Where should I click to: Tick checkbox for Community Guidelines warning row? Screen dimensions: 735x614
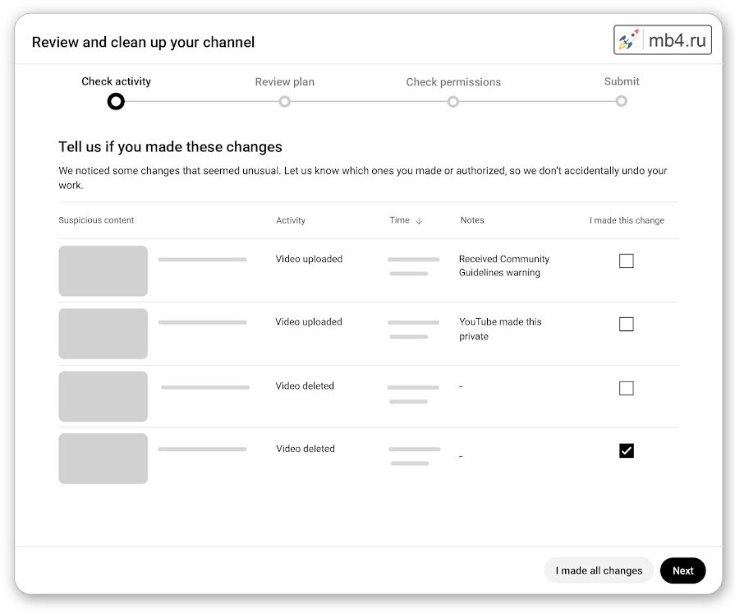pyautogui.click(x=627, y=261)
